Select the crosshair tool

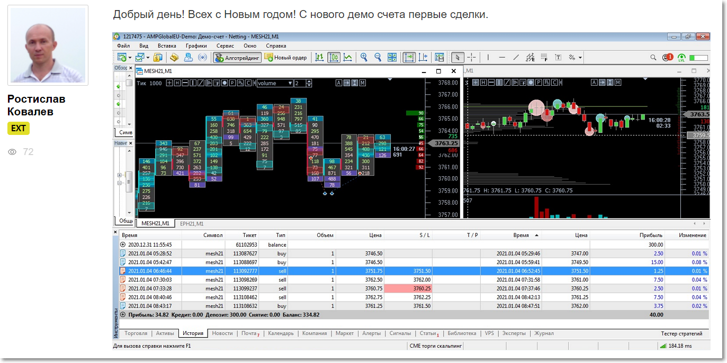coord(471,57)
